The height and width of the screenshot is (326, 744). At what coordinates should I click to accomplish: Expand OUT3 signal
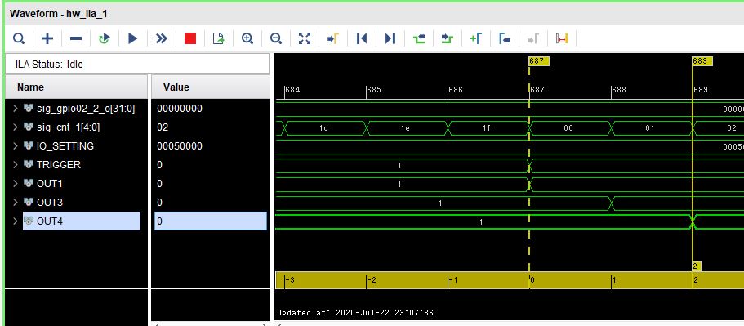(16, 203)
